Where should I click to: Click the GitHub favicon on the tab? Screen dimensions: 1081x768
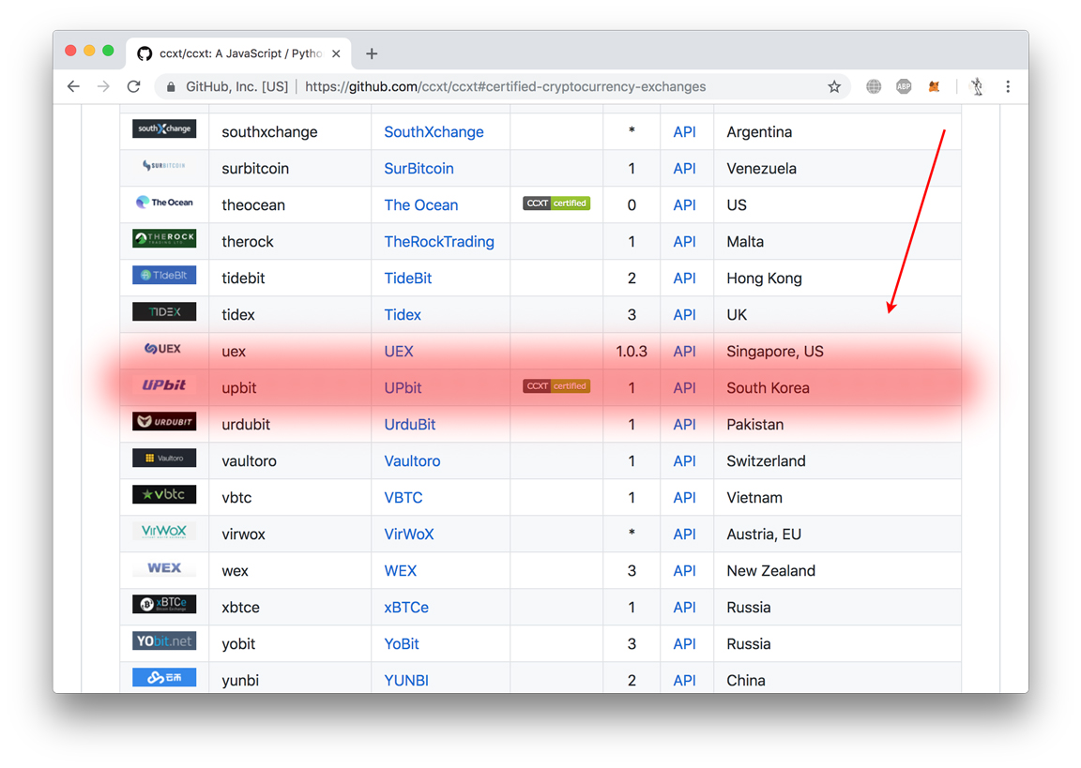143,53
